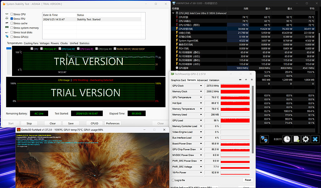Click the chip icon on Intel Core Ultra 9 185H row
This screenshot has width=321, height=188.
click(x=177, y=13)
